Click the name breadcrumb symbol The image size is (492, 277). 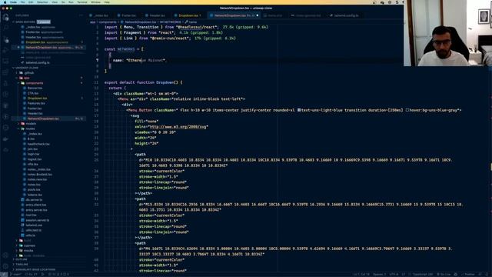(x=191, y=22)
